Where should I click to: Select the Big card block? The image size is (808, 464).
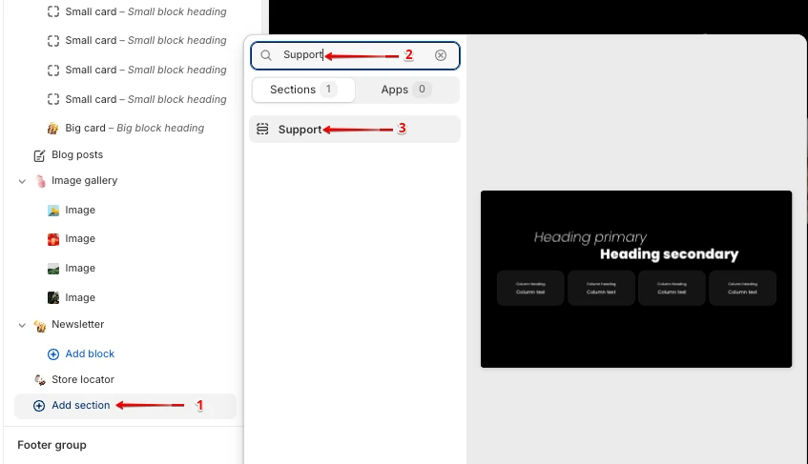[x=135, y=128]
